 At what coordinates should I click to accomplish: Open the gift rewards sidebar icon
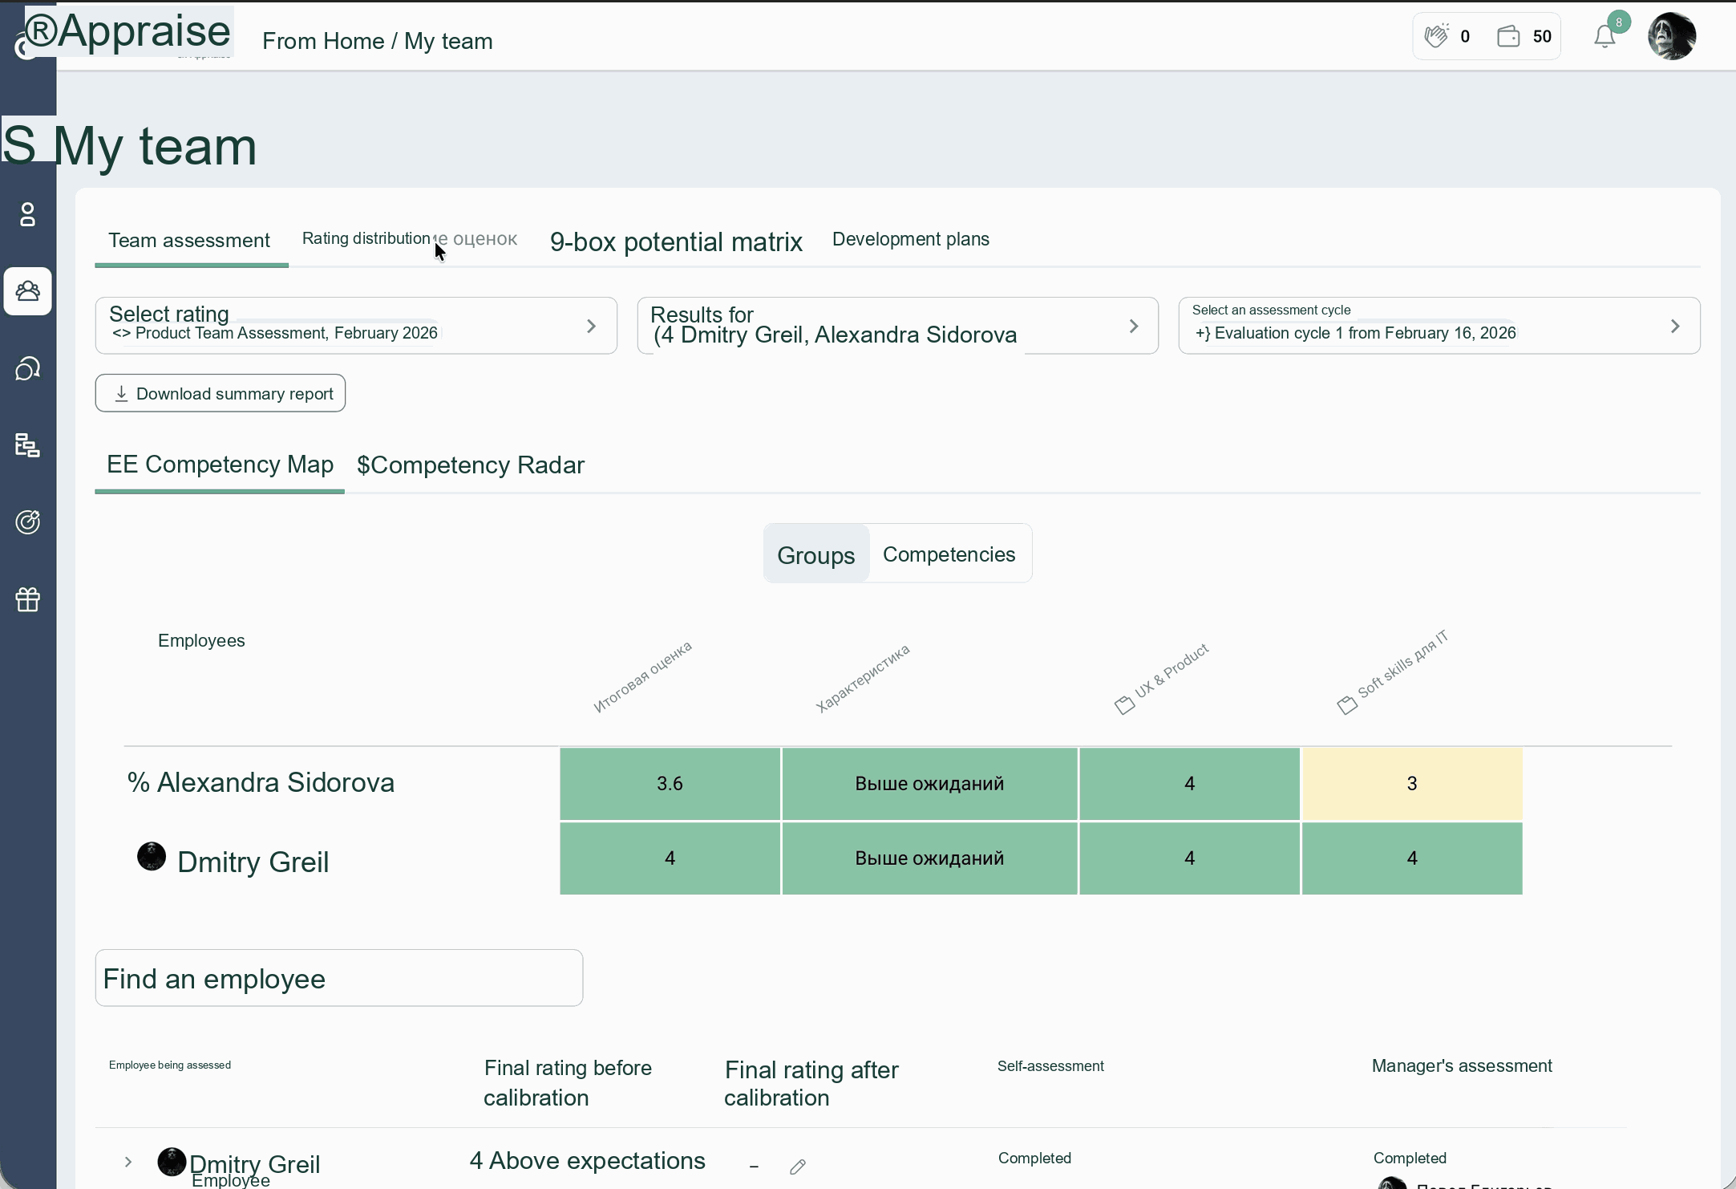click(28, 599)
